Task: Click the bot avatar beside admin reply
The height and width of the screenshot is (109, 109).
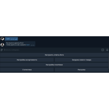Action: point(2,45)
